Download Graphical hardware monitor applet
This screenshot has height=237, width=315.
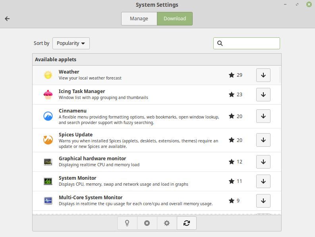click(x=263, y=162)
